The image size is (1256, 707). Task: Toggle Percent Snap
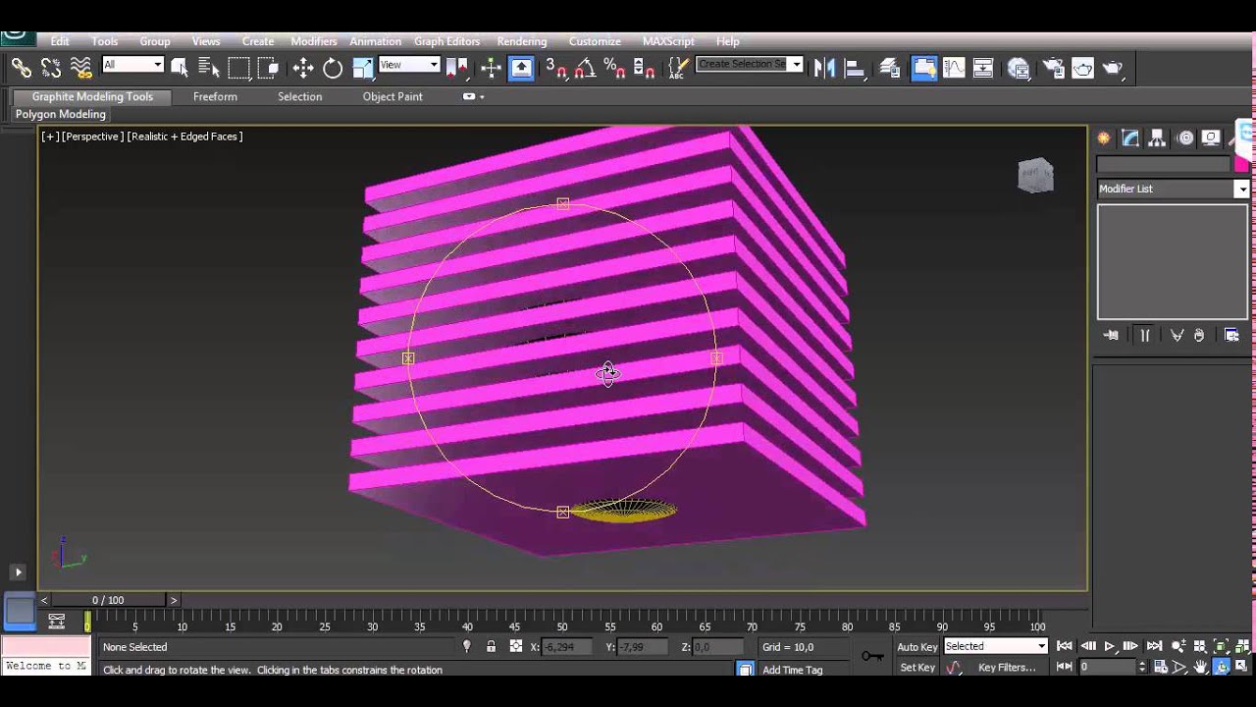pos(615,68)
